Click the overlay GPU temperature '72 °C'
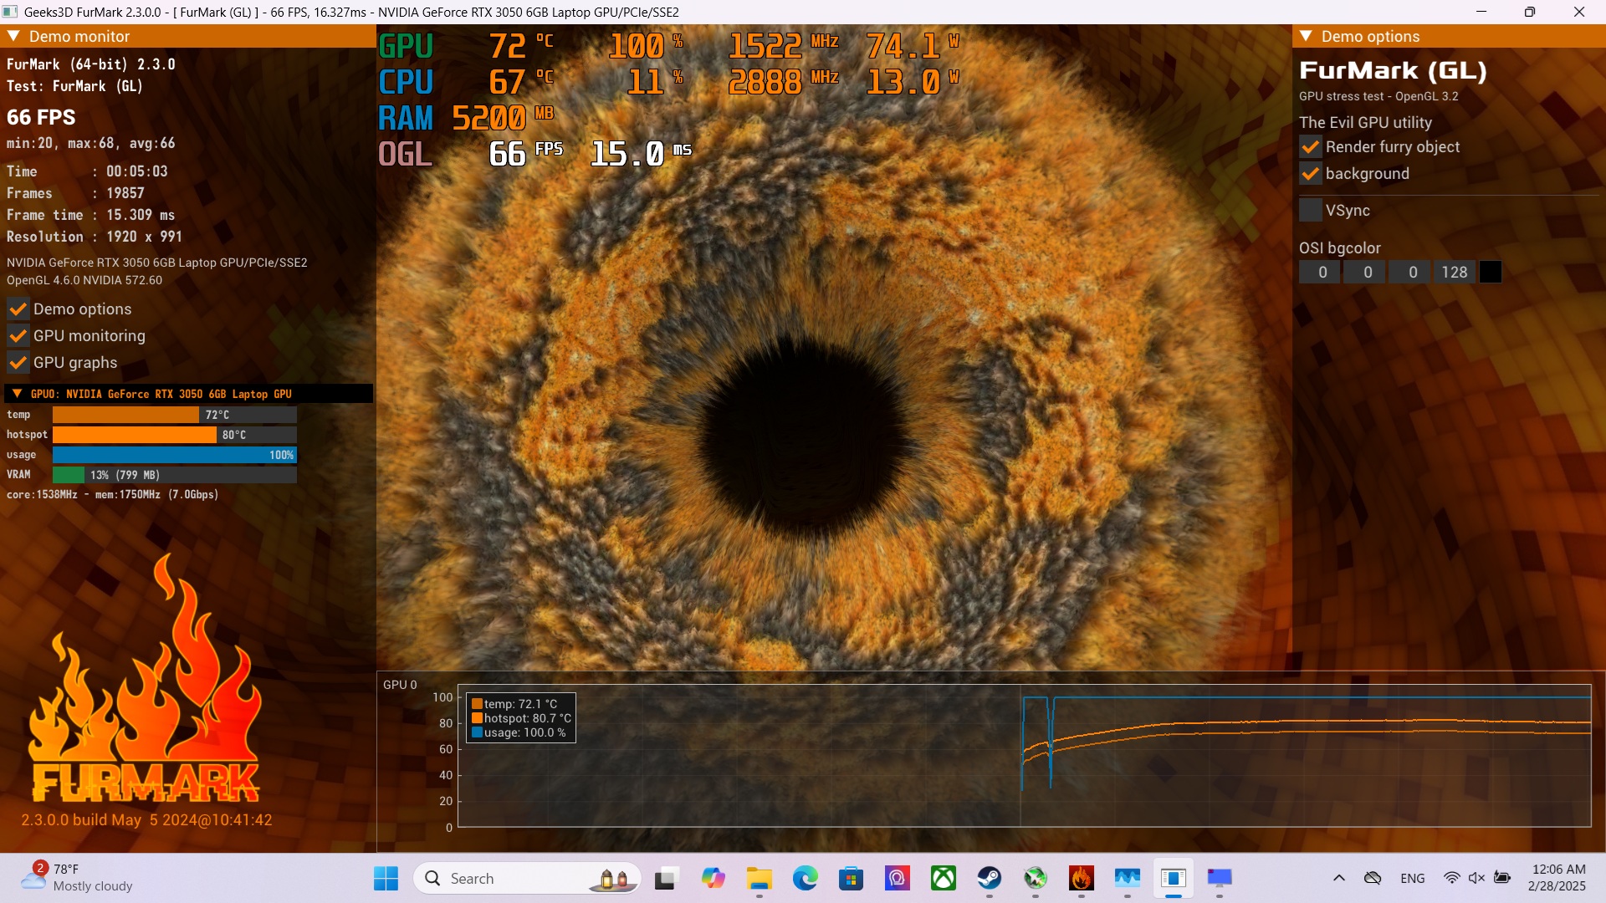This screenshot has width=1606, height=903. 522,45
